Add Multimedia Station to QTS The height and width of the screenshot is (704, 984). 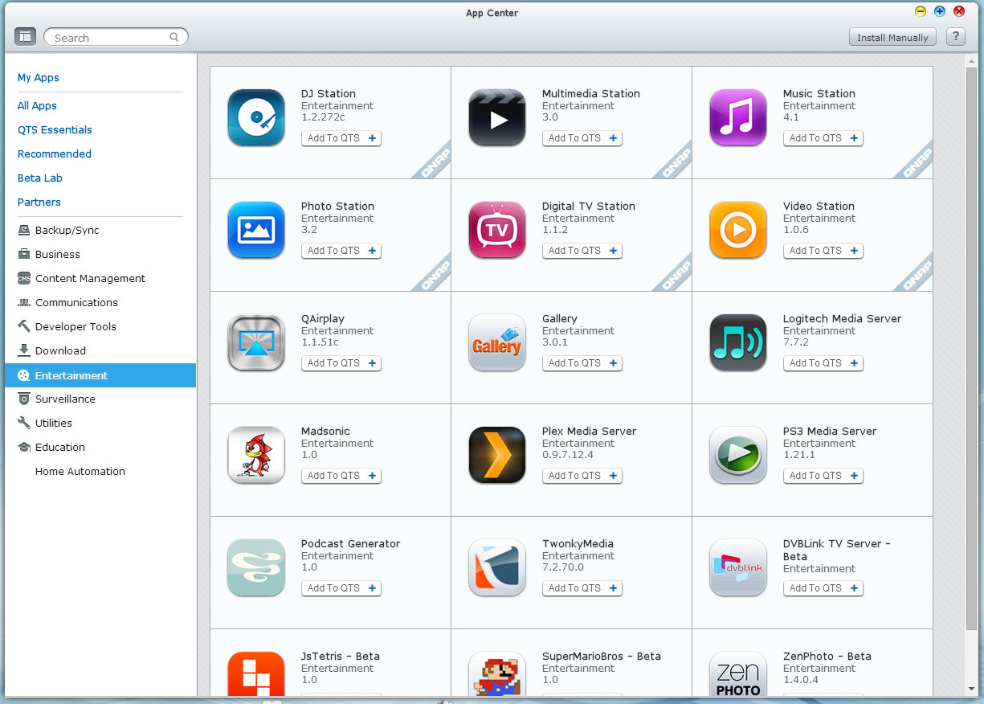point(582,138)
